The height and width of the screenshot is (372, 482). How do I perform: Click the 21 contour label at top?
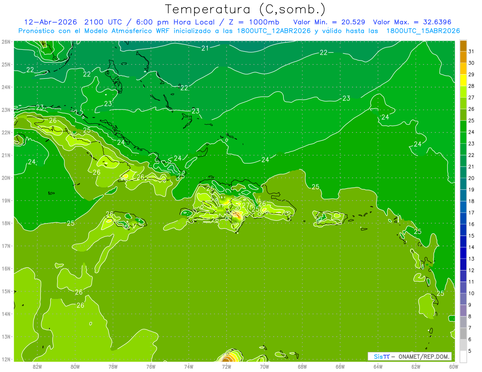pos(205,48)
